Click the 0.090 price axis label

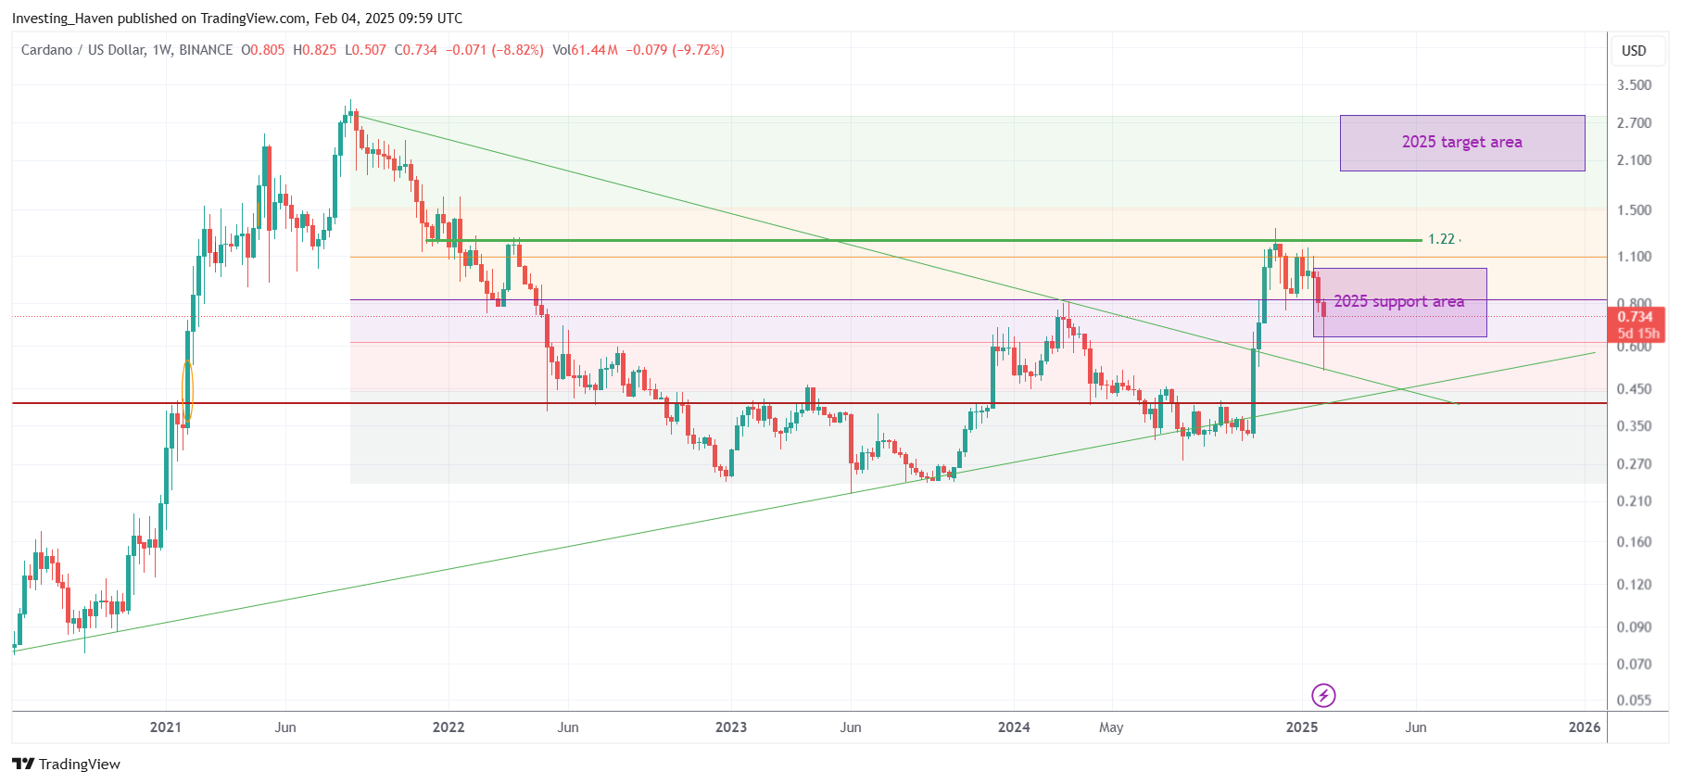coord(1634,627)
